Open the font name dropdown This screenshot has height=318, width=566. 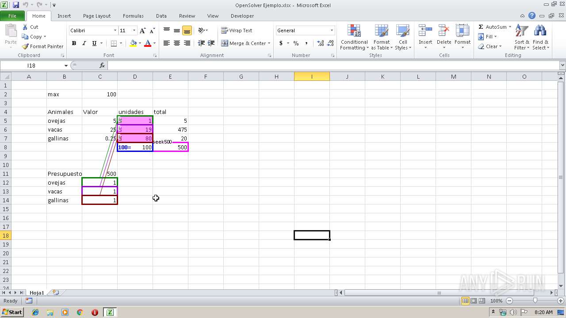[x=115, y=30]
